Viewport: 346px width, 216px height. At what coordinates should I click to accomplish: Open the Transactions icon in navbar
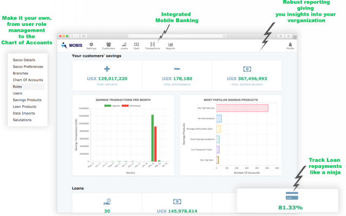tap(152, 44)
